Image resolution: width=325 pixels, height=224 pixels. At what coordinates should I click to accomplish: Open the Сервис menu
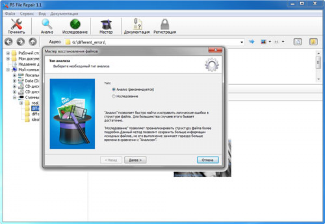pos(27,14)
